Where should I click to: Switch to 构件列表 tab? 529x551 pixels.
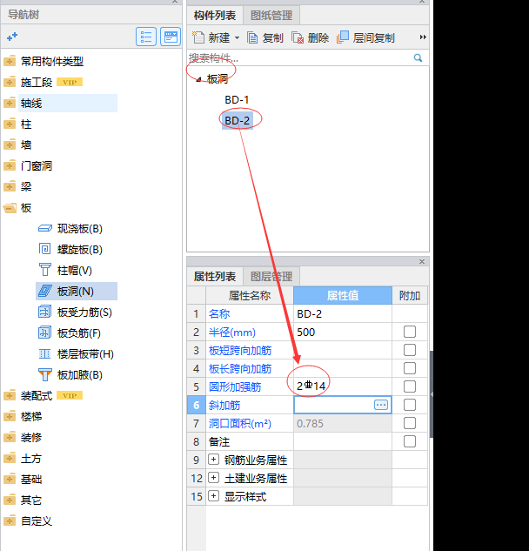[215, 16]
